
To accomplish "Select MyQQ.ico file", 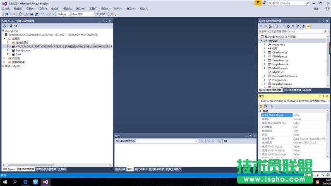I will coord(278,72).
